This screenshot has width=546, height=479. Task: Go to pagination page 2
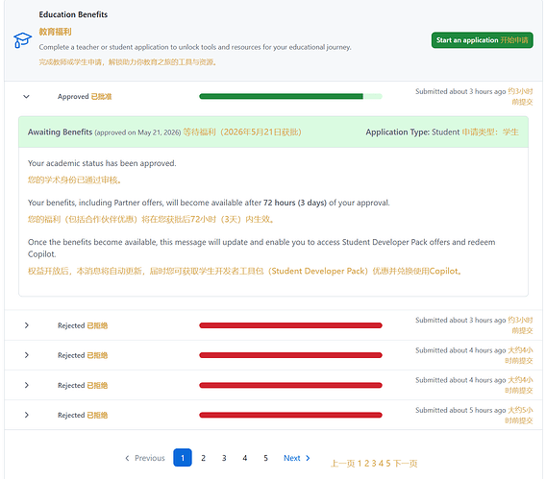(x=204, y=458)
